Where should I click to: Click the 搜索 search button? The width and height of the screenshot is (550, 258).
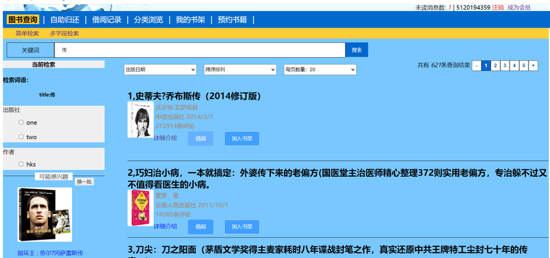click(x=357, y=50)
